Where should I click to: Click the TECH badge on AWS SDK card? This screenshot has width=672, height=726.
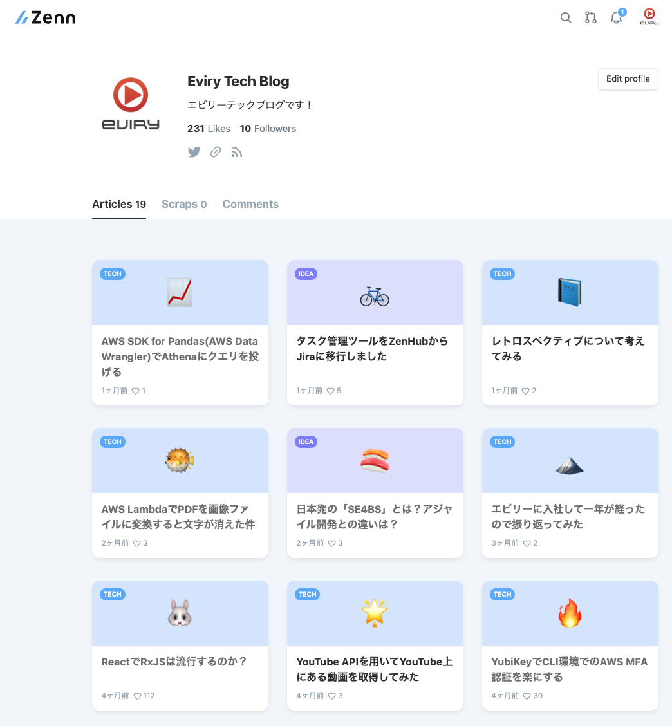[x=113, y=274]
